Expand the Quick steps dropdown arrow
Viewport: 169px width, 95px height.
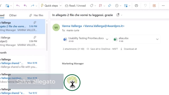coord(60,6)
